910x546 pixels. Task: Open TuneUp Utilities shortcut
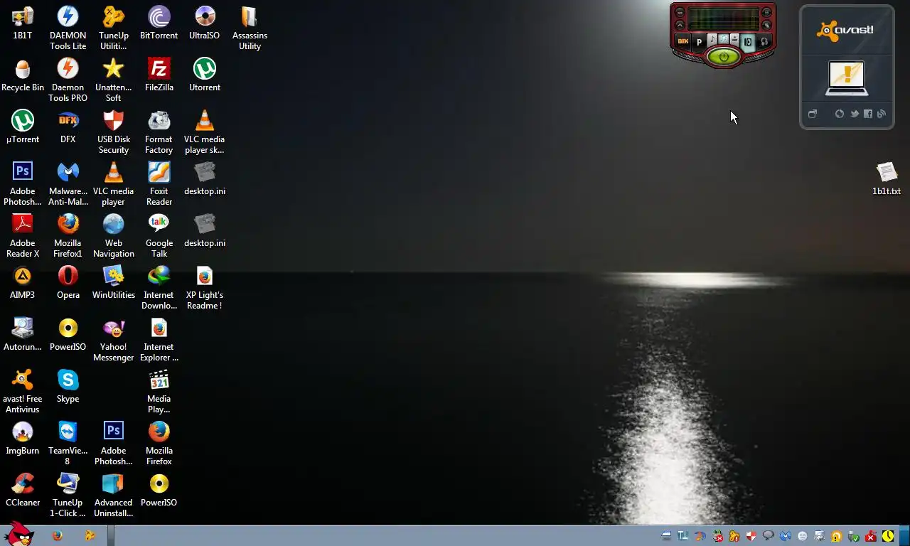114,28
